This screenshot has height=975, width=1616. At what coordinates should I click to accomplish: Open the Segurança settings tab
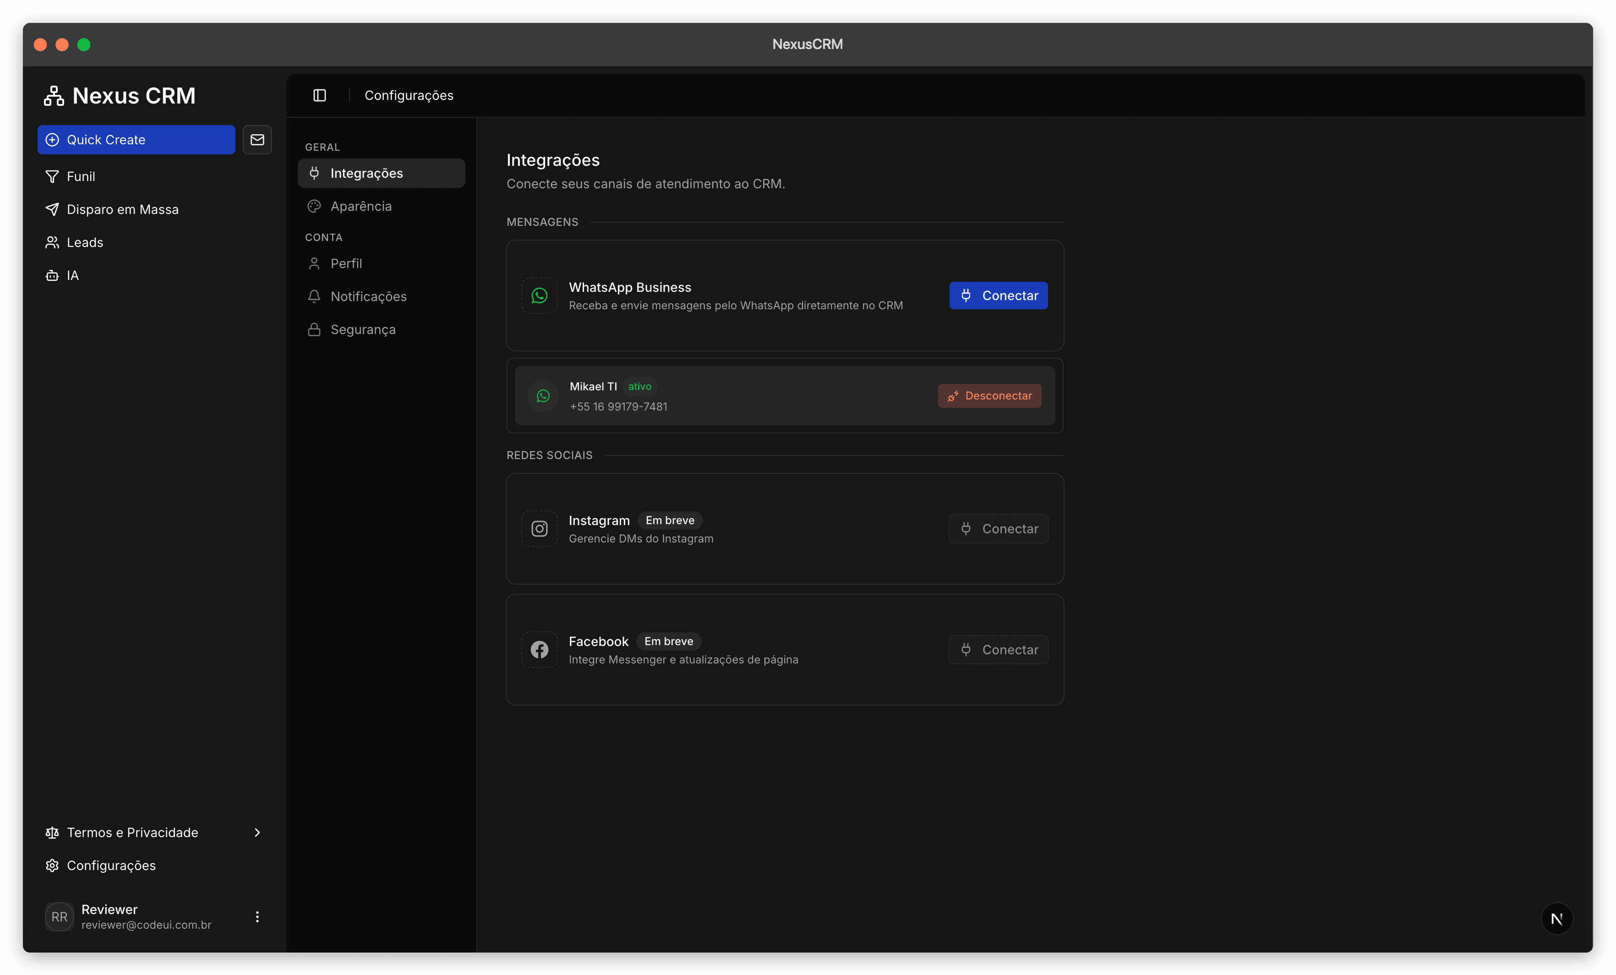point(381,329)
